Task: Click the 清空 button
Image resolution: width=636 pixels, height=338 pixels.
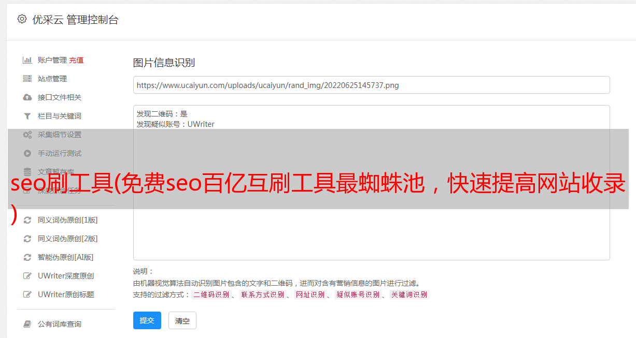Action: [x=182, y=321]
